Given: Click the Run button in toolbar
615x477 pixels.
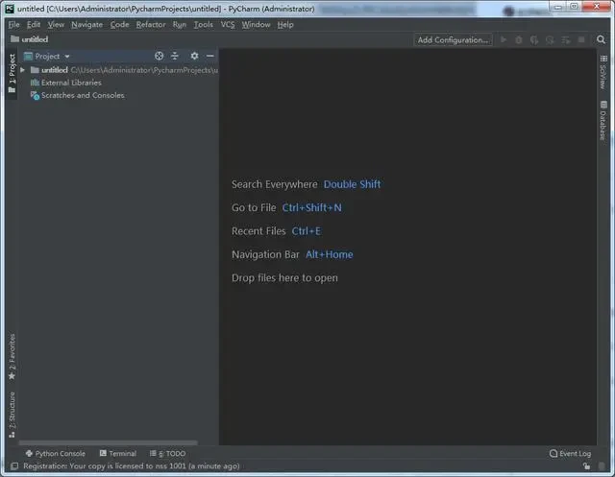Looking at the screenshot, I should pyautogui.click(x=503, y=39).
